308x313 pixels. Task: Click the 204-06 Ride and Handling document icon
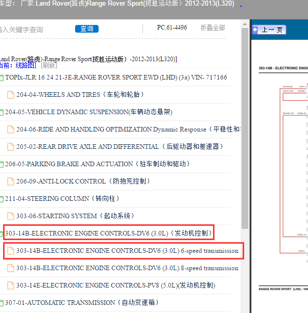click(11, 129)
